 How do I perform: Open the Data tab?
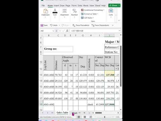(80, 5)
